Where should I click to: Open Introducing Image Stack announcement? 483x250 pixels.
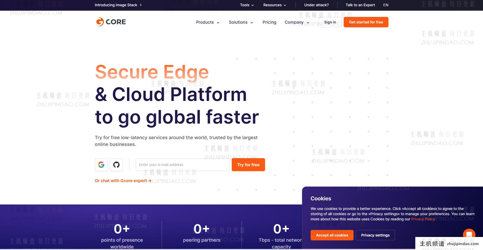[x=118, y=5]
